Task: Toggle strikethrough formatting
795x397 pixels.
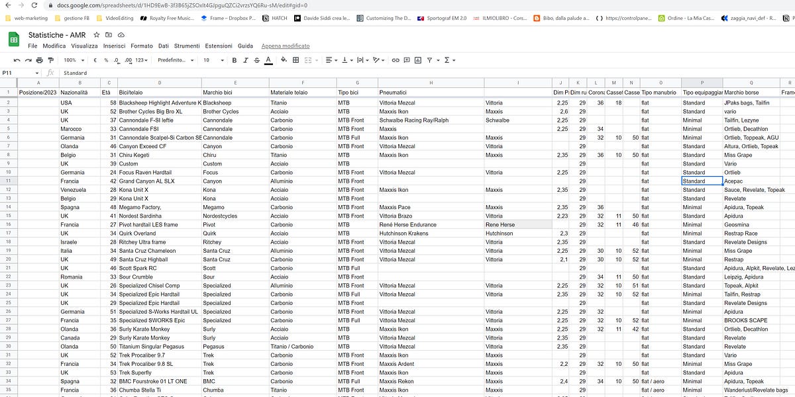Action: coord(258,60)
